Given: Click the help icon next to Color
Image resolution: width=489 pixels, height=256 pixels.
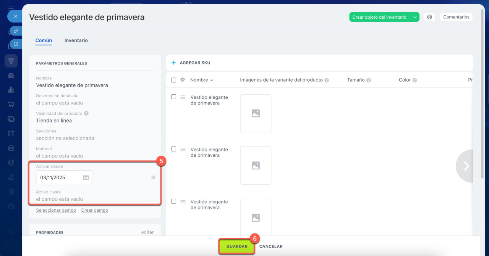Looking at the screenshot, I should (415, 81).
